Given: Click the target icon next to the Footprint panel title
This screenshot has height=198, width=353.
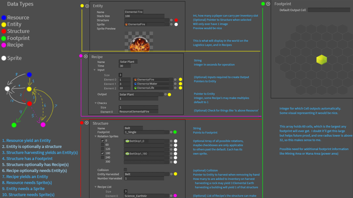Looking at the screenshot, I should pos(268,4).
